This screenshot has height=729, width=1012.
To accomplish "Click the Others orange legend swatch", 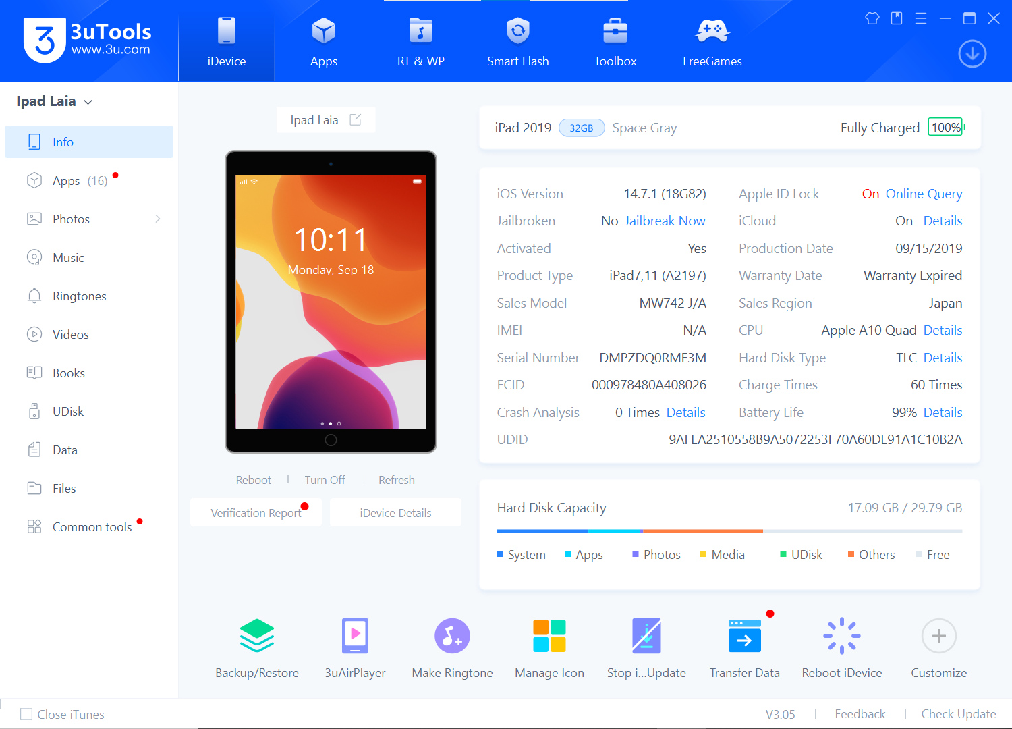I will pos(851,554).
